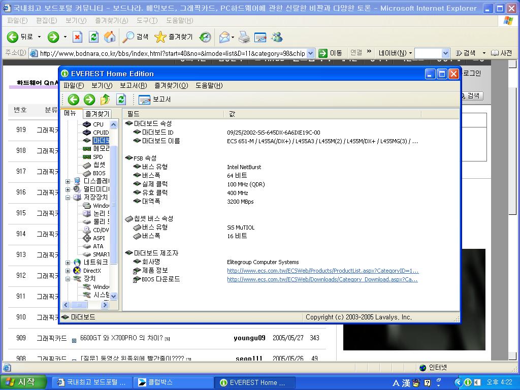Select the 칩셋 tree item
520x390 pixels.
pyautogui.click(x=99, y=165)
